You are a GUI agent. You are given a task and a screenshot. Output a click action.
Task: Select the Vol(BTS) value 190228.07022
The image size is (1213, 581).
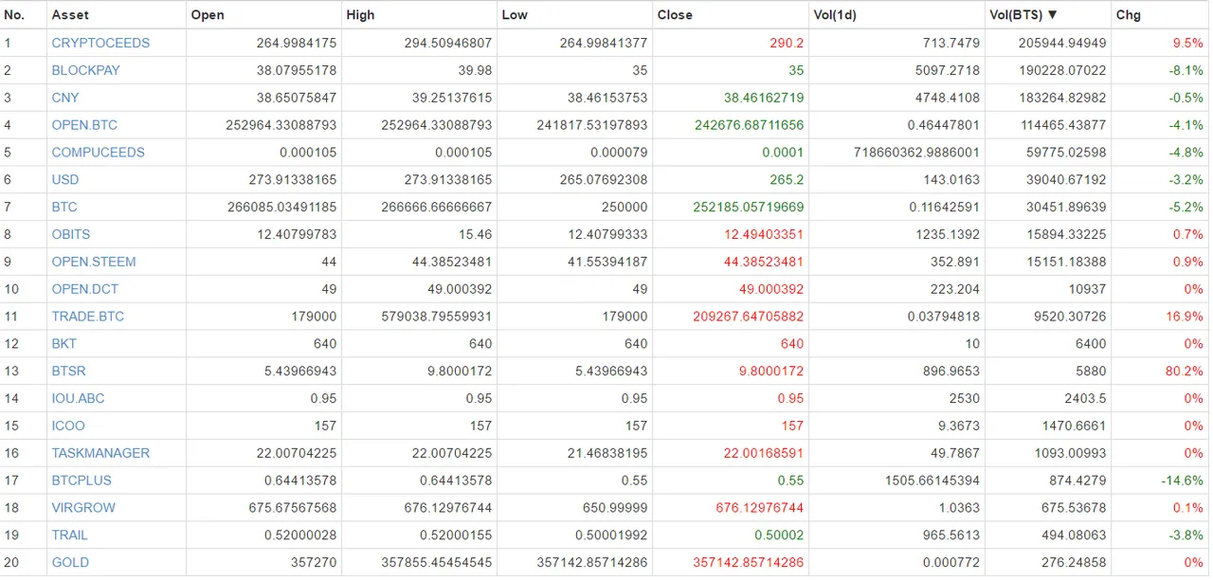(1062, 70)
